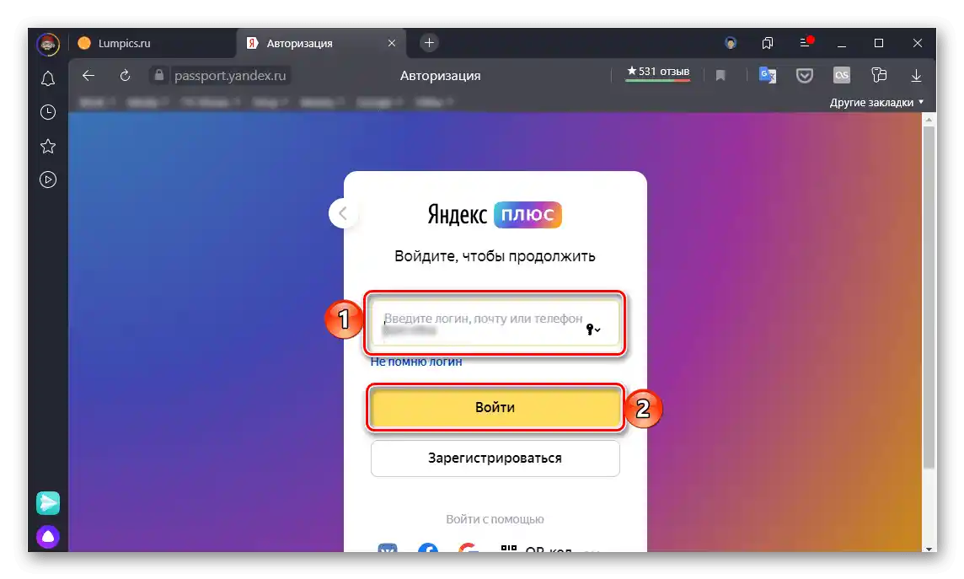Open video player icon in sidebar
The height and width of the screenshot is (579, 964).
(48, 180)
